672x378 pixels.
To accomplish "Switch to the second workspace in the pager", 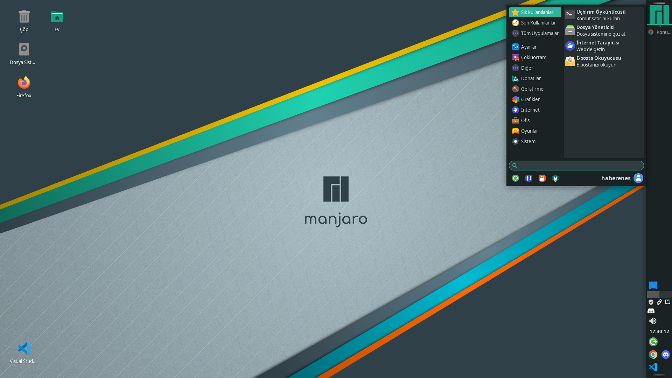I will (665, 295).
